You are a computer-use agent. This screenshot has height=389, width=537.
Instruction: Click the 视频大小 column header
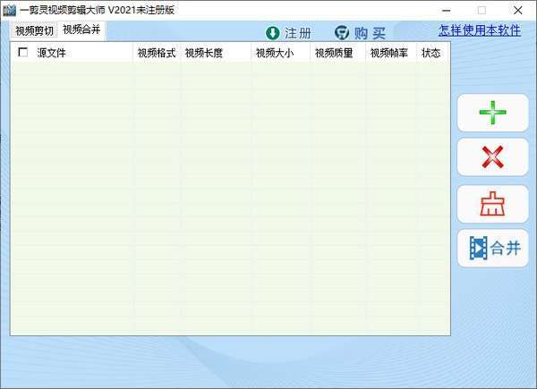[x=275, y=53]
